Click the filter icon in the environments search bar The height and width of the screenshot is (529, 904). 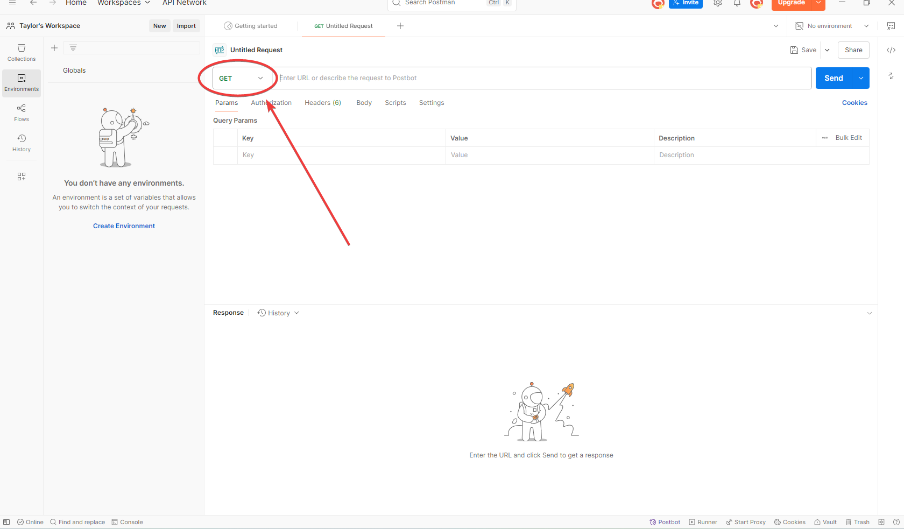click(73, 48)
